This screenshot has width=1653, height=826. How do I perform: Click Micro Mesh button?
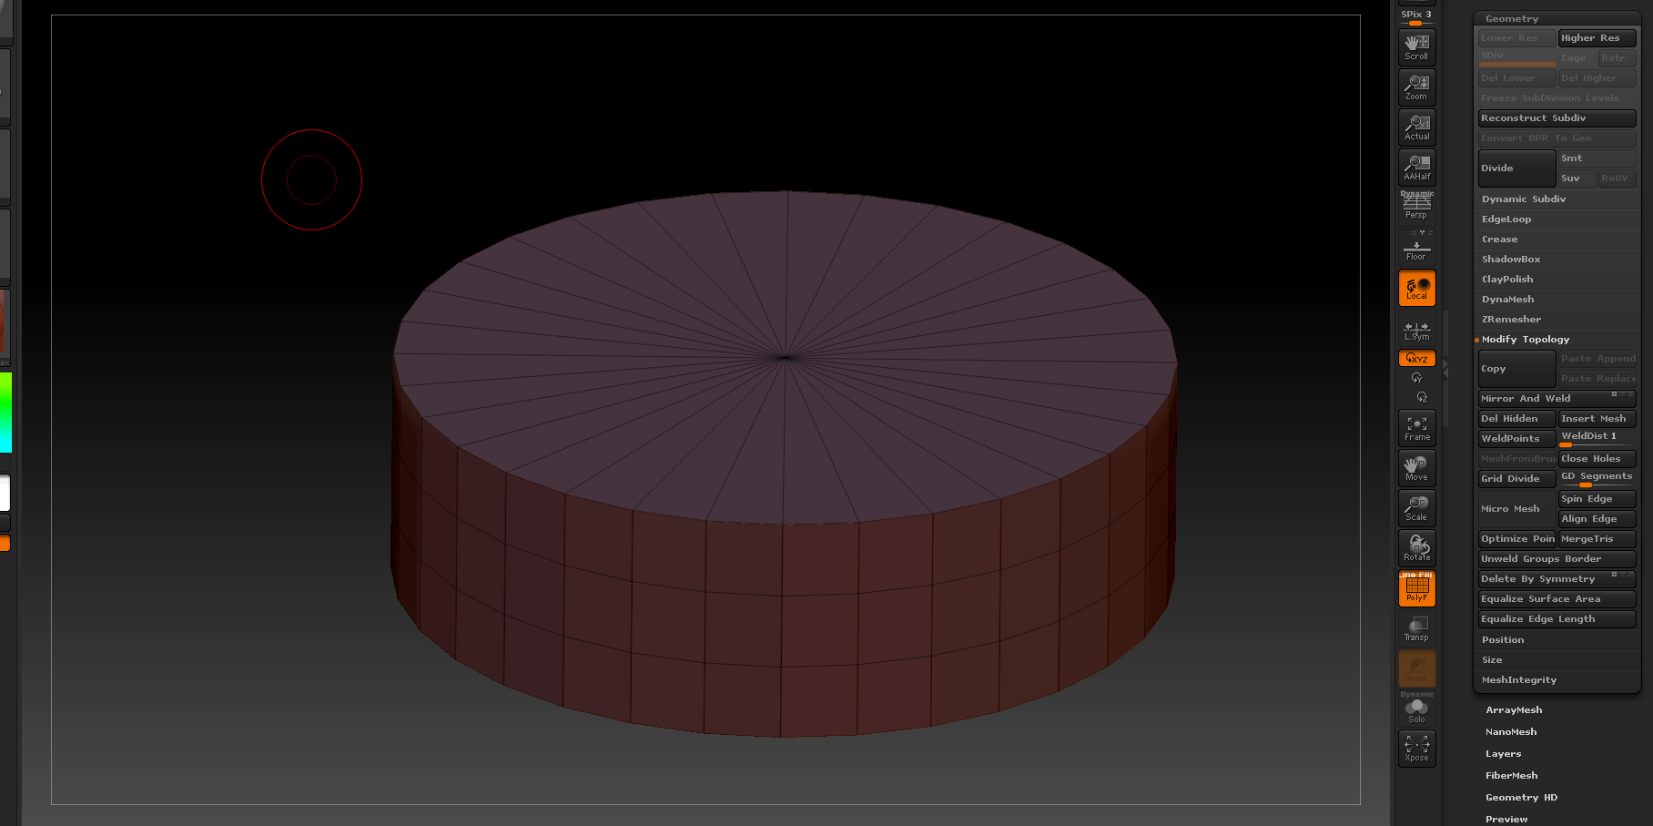(x=1516, y=509)
